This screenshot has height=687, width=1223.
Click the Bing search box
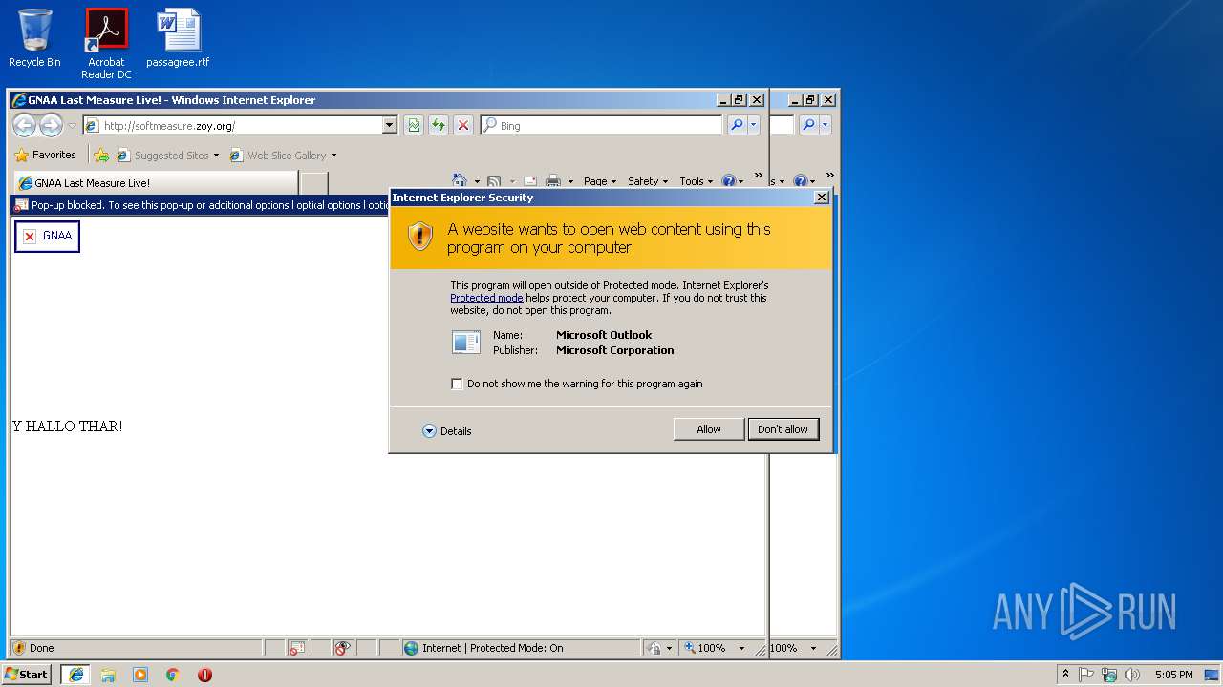(x=601, y=125)
